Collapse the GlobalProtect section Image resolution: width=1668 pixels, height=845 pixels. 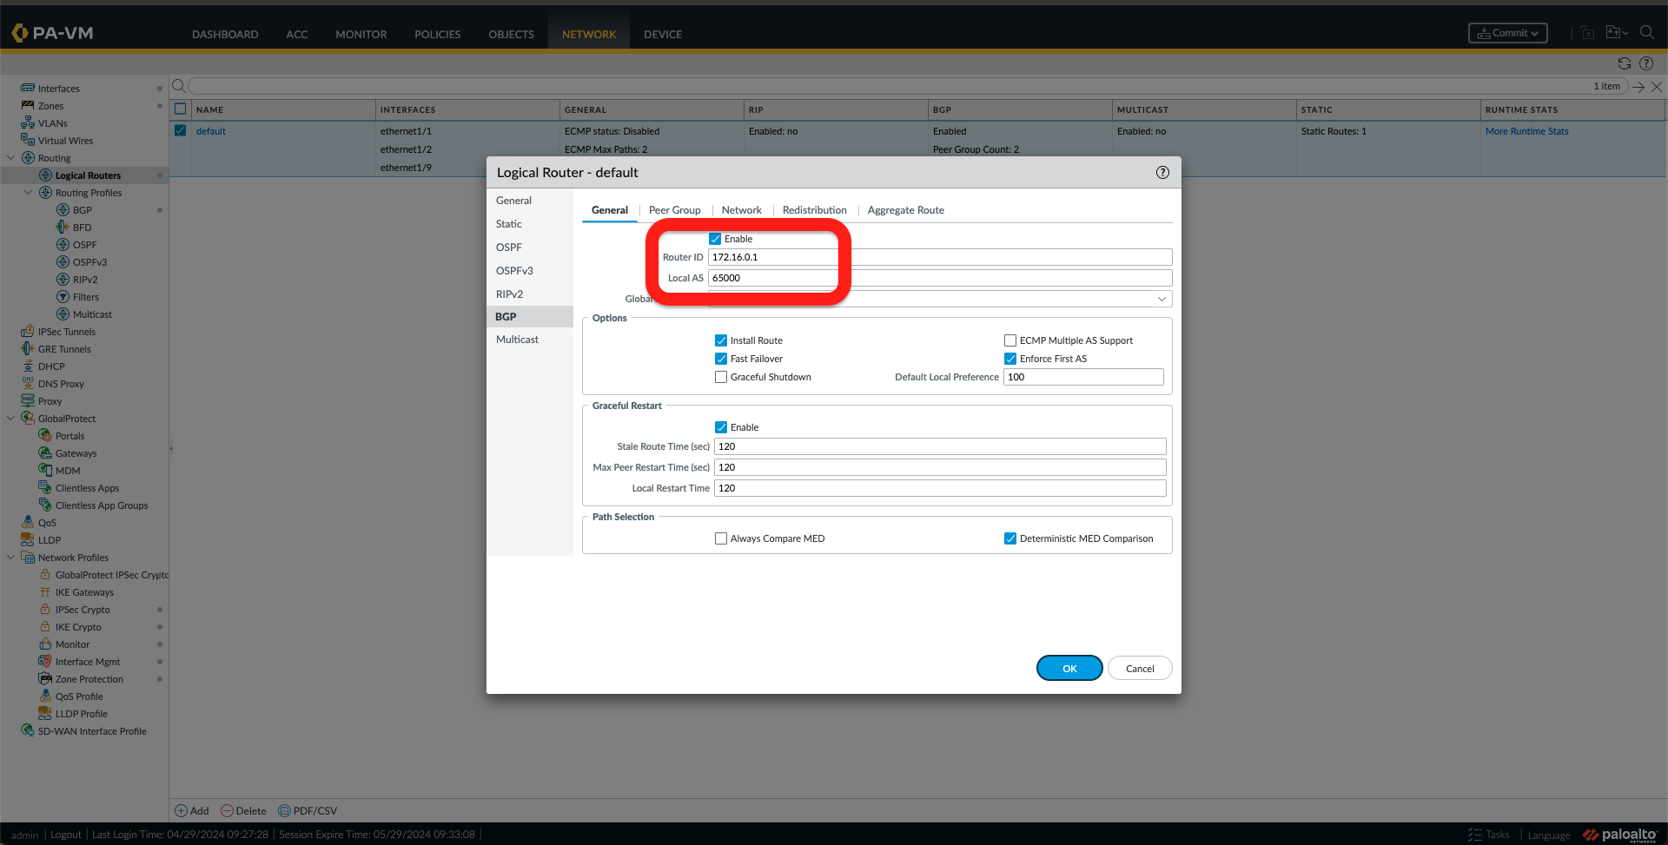tap(11, 418)
